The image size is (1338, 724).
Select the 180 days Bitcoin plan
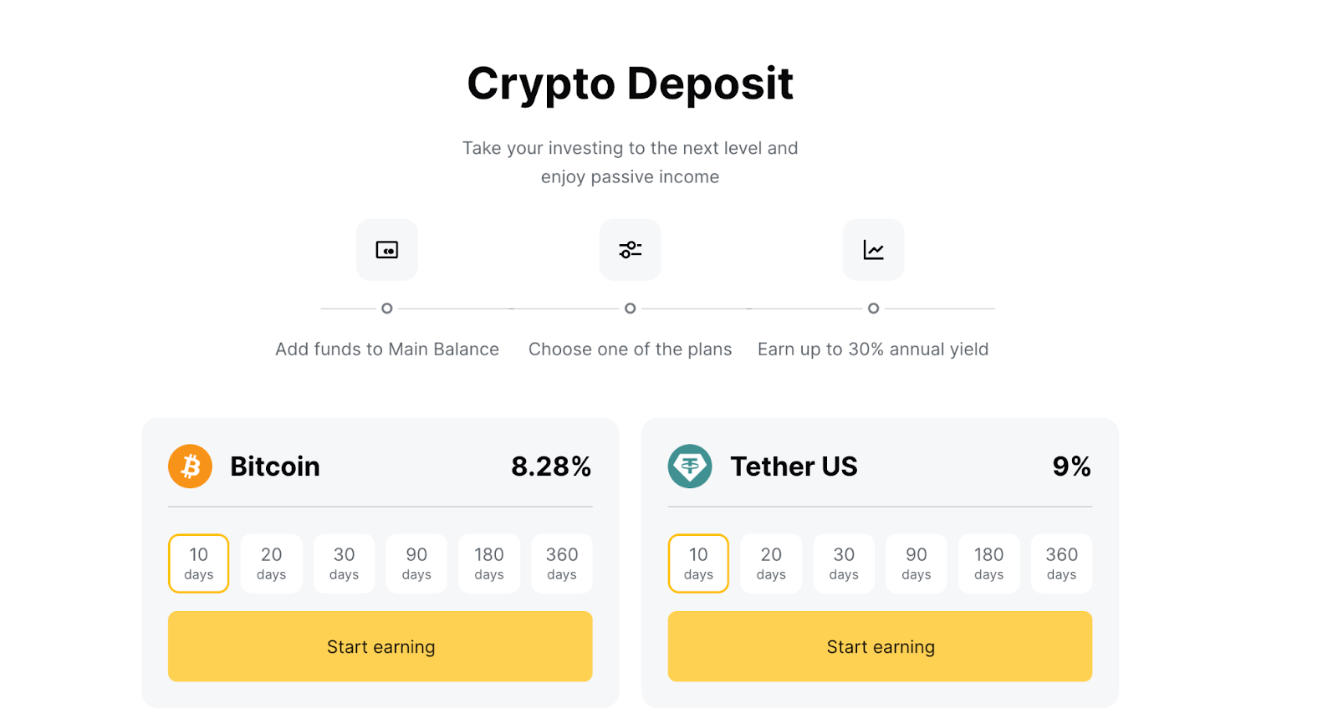[488, 563]
